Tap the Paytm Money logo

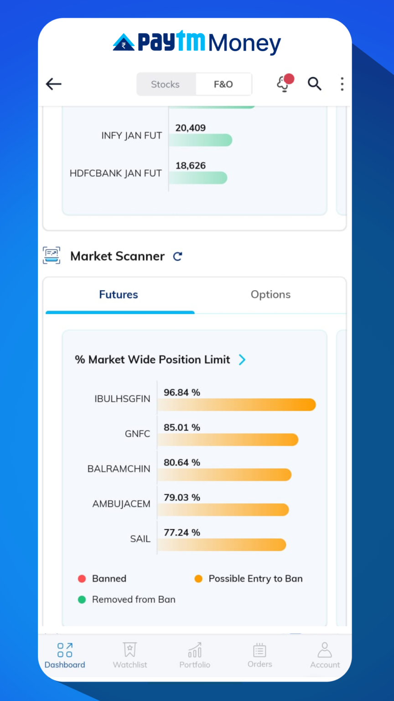196,42
